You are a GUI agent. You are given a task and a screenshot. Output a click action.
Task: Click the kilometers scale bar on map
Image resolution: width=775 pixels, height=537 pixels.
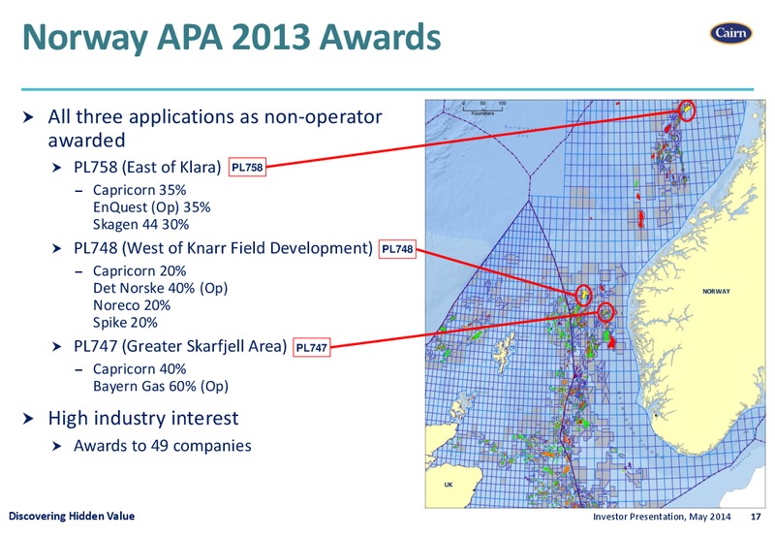pos(482,109)
